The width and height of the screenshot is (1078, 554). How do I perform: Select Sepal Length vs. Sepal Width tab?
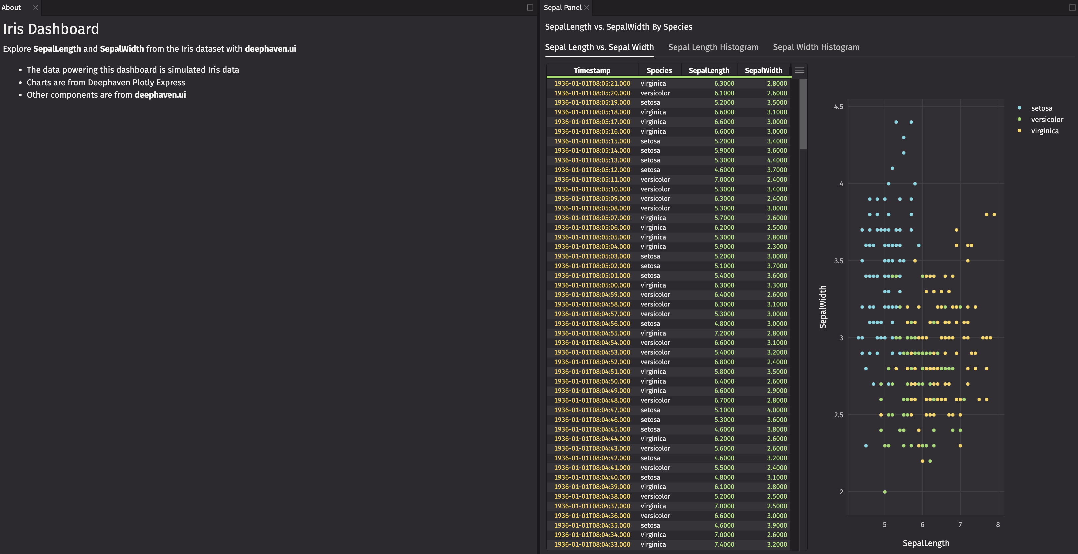point(599,47)
